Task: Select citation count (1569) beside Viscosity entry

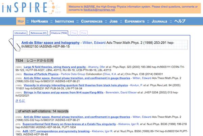Action: [19, 86]
